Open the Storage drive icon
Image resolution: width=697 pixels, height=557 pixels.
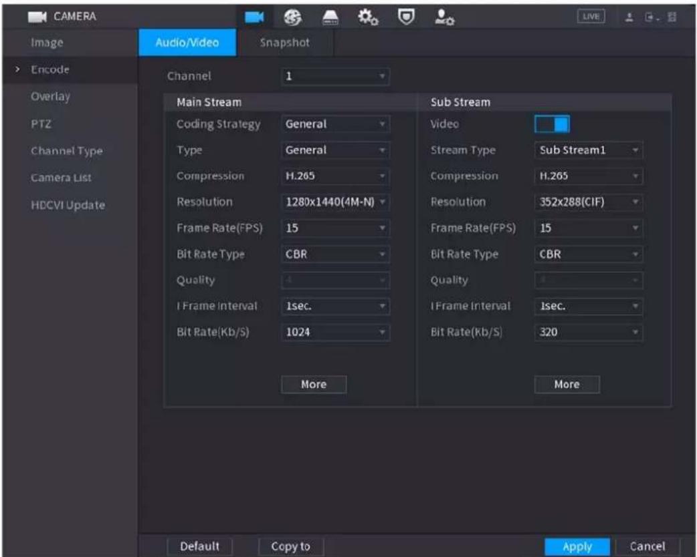click(330, 17)
